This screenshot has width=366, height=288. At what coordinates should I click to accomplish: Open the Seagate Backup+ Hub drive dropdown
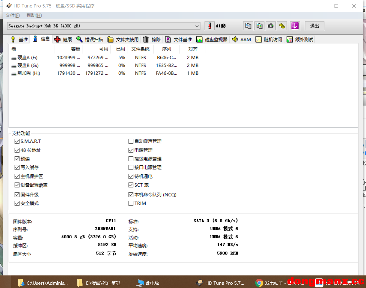[197, 26]
